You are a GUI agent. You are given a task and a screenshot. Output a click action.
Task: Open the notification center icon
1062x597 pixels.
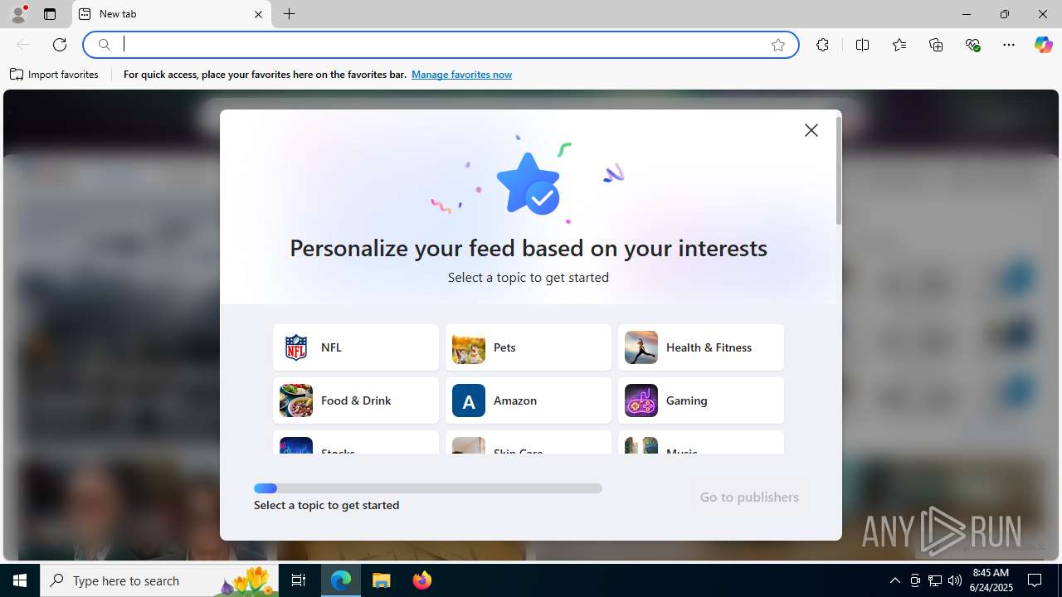[x=1035, y=580]
